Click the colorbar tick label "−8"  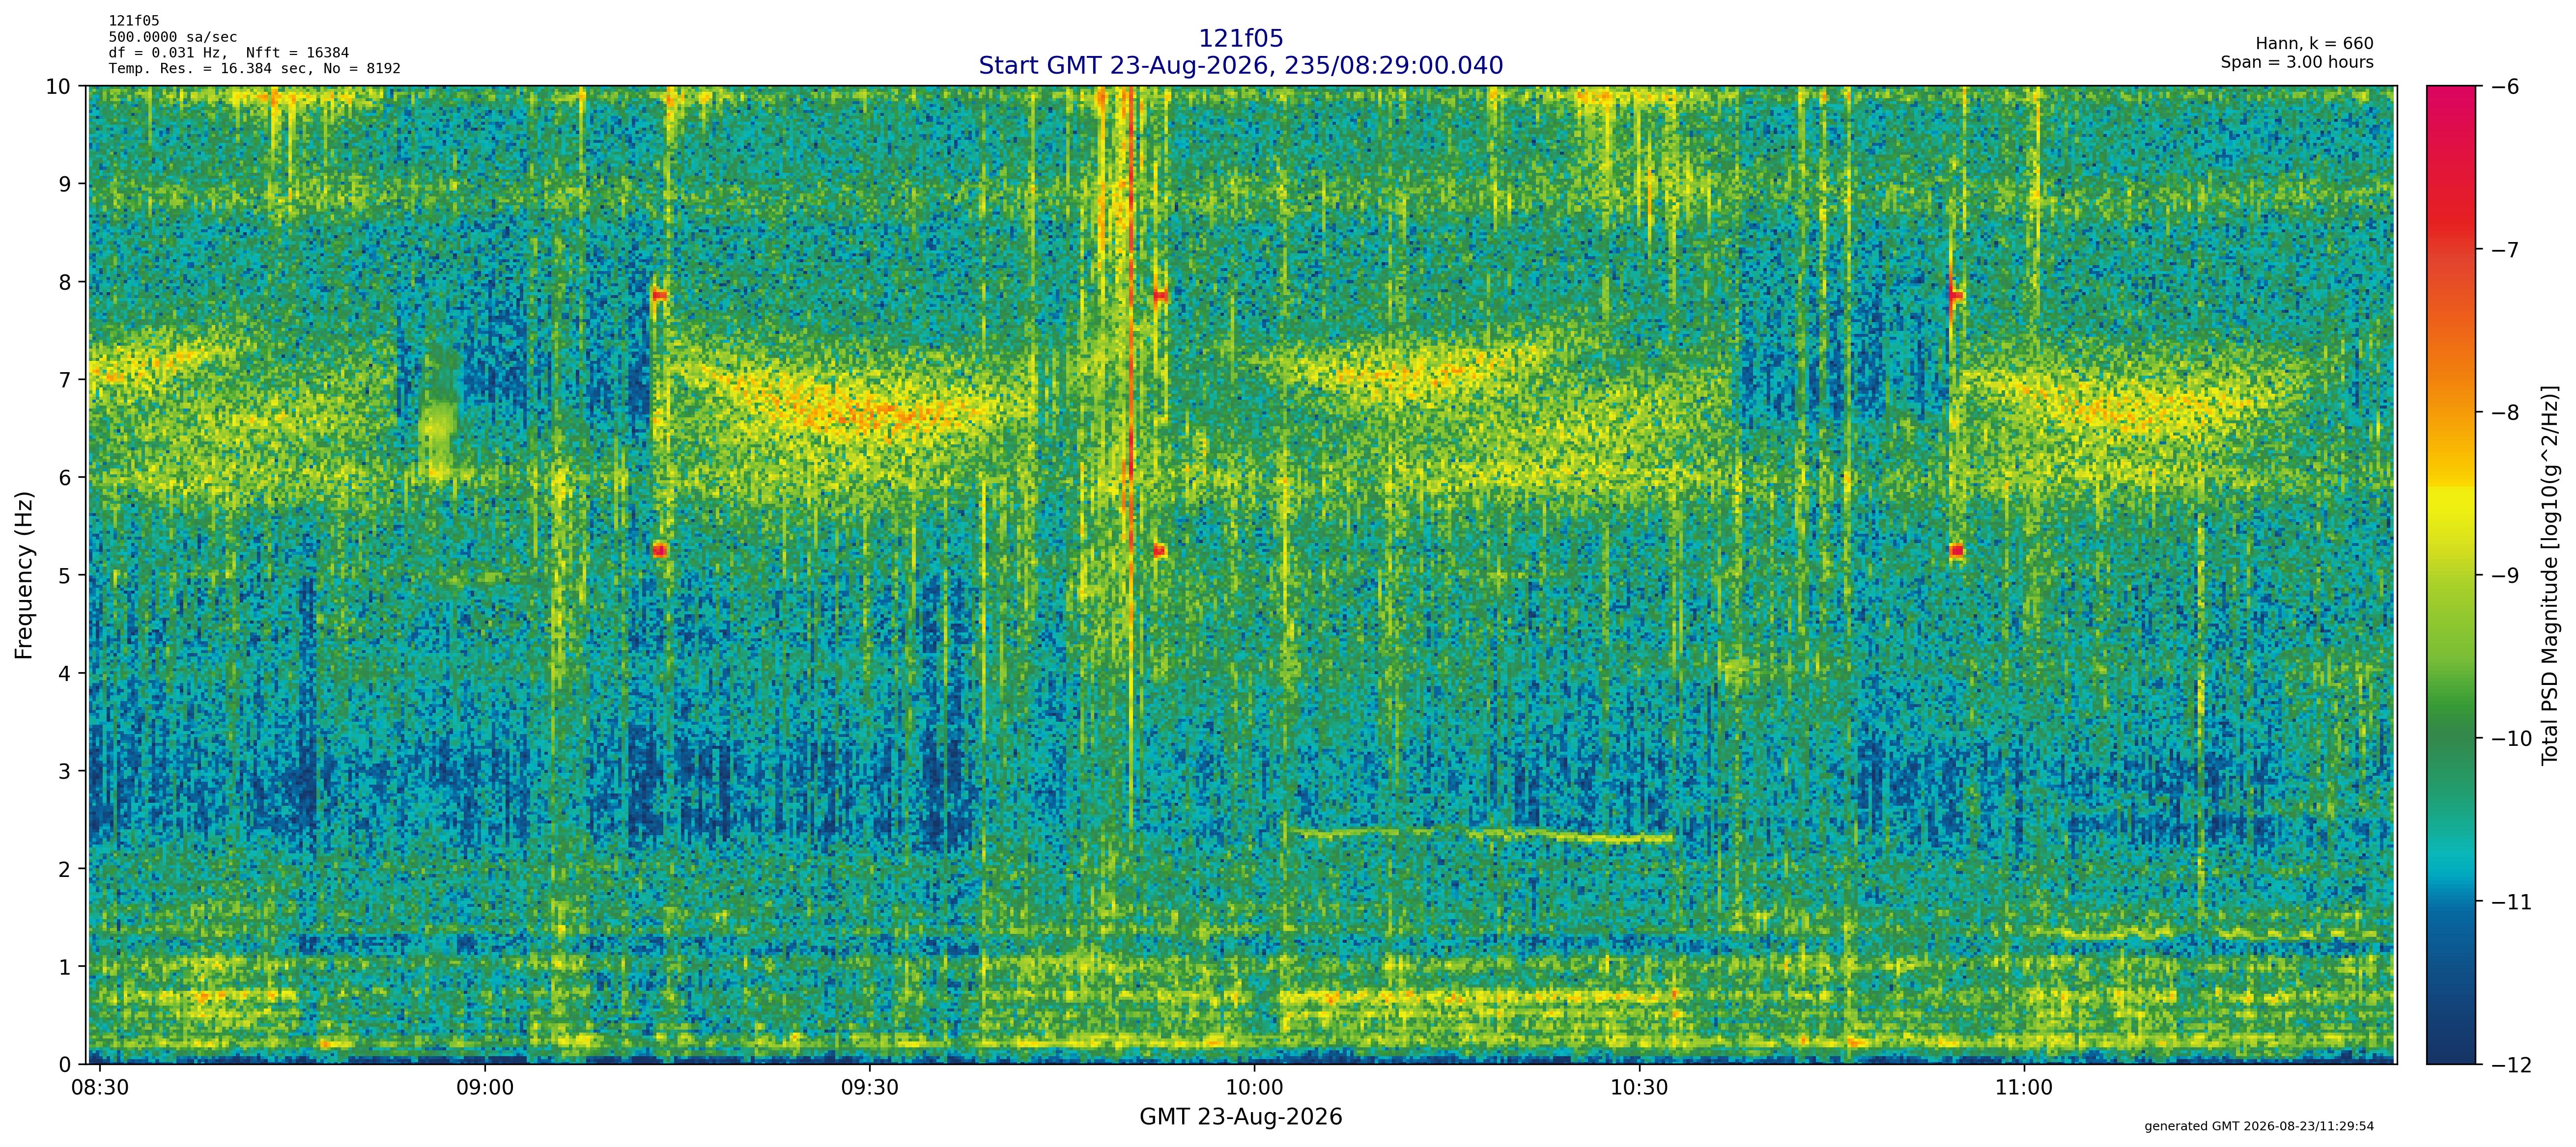point(2504,412)
